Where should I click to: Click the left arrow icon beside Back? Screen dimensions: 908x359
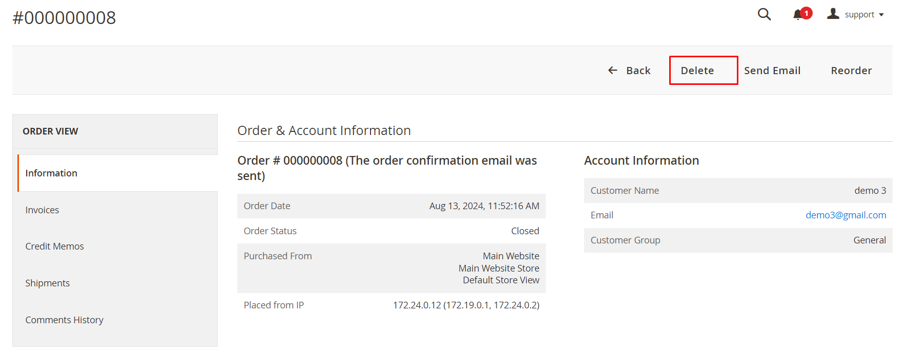click(613, 71)
